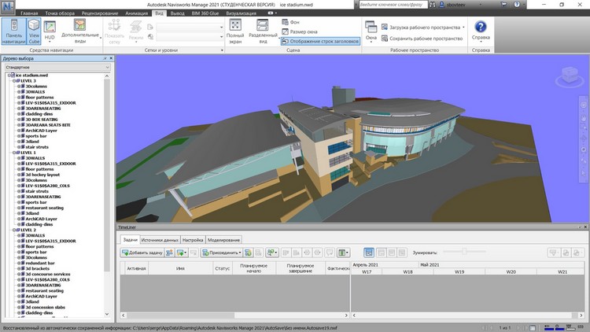This screenshot has height=332, width=590.
Task: Open the Визуализация ribbon tab
Action: pos(242,13)
